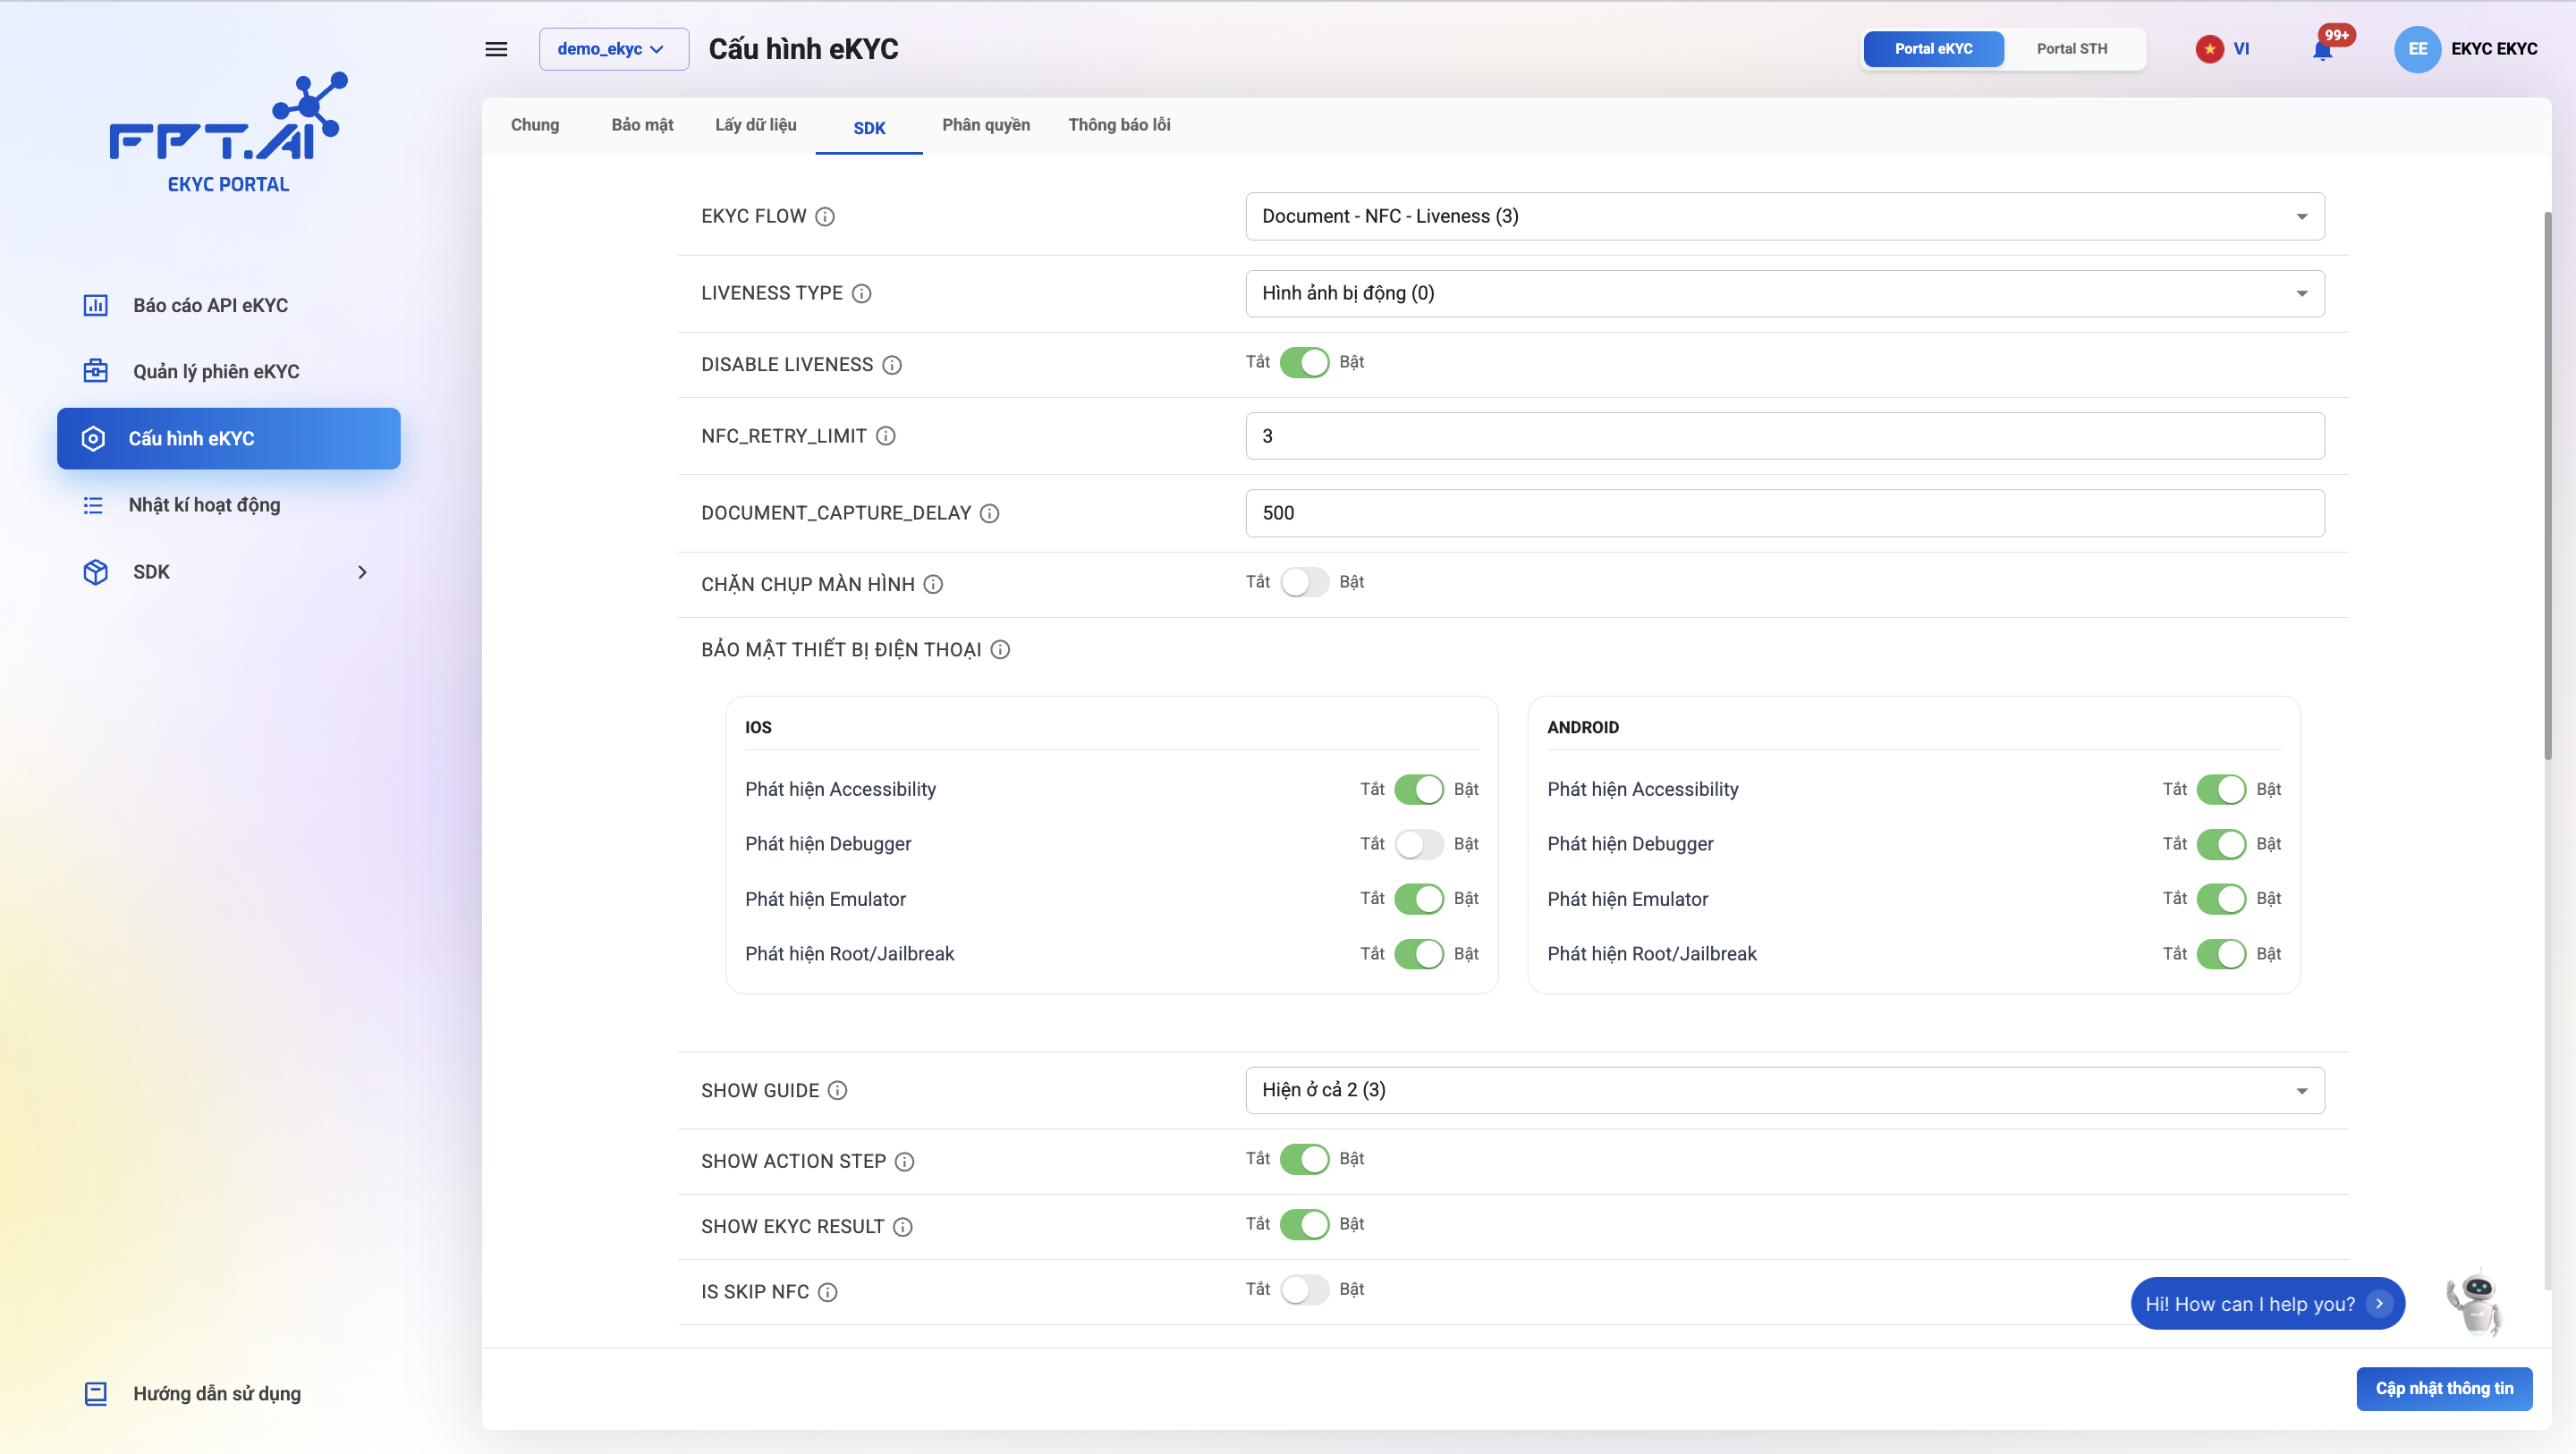Viewport: 2576px width, 1454px height.
Task: Switch to the Thông báo lỗi tab
Action: 1119,125
